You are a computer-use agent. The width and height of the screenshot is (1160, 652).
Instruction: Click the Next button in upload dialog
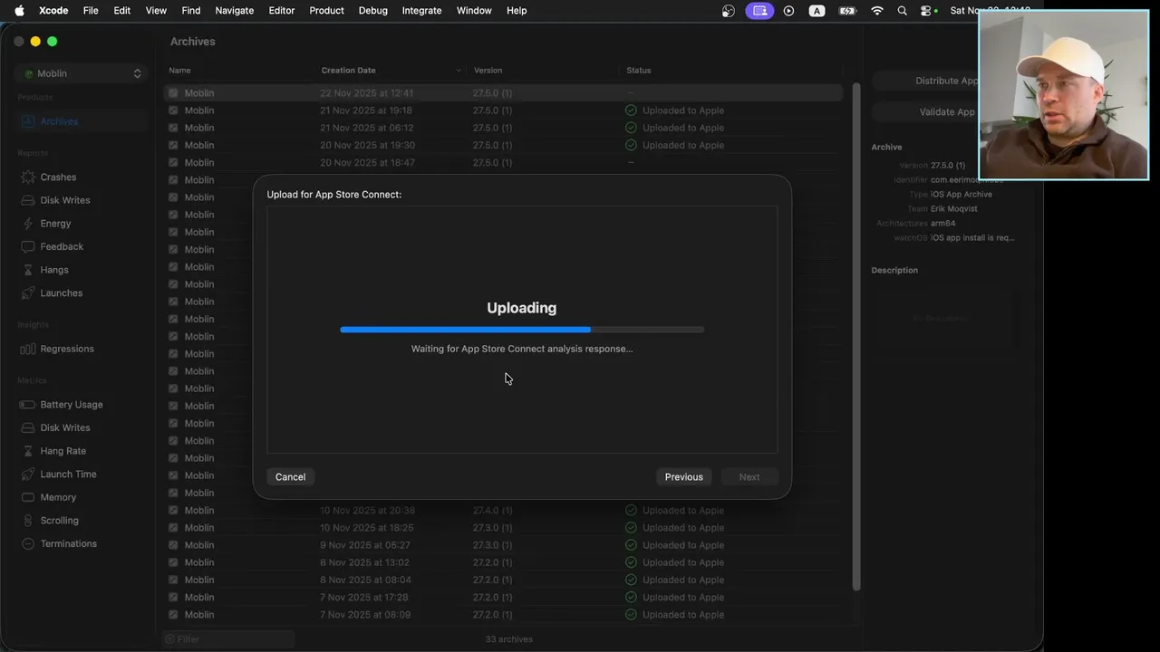[x=749, y=477]
